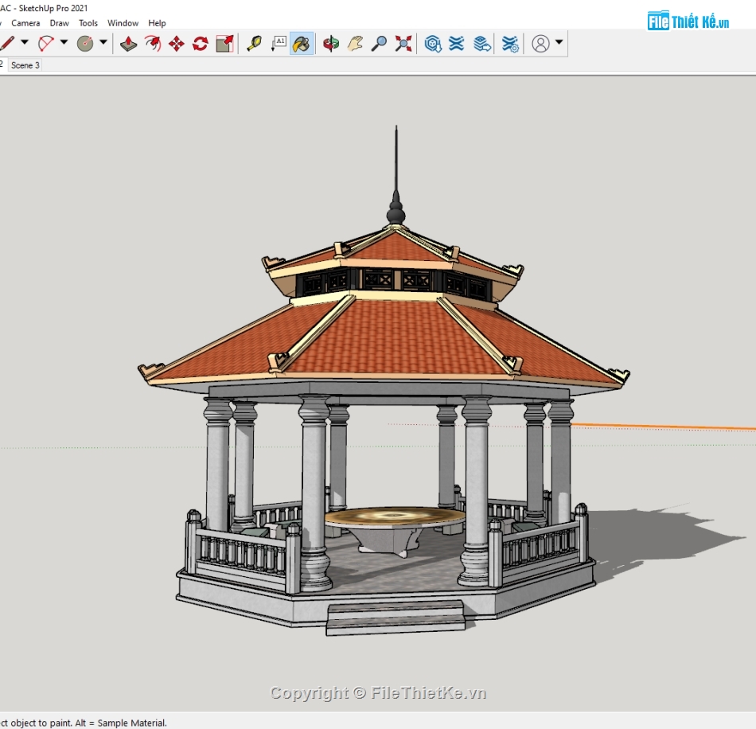Select the Pan hand tool

click(355, 44)
